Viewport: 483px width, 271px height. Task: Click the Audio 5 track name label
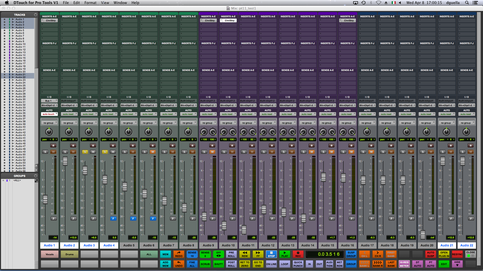129,245
